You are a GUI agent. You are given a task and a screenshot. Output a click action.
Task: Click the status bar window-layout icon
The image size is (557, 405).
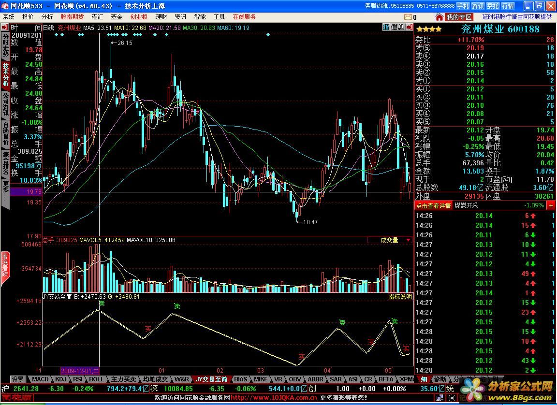click(x=440, y=398)
